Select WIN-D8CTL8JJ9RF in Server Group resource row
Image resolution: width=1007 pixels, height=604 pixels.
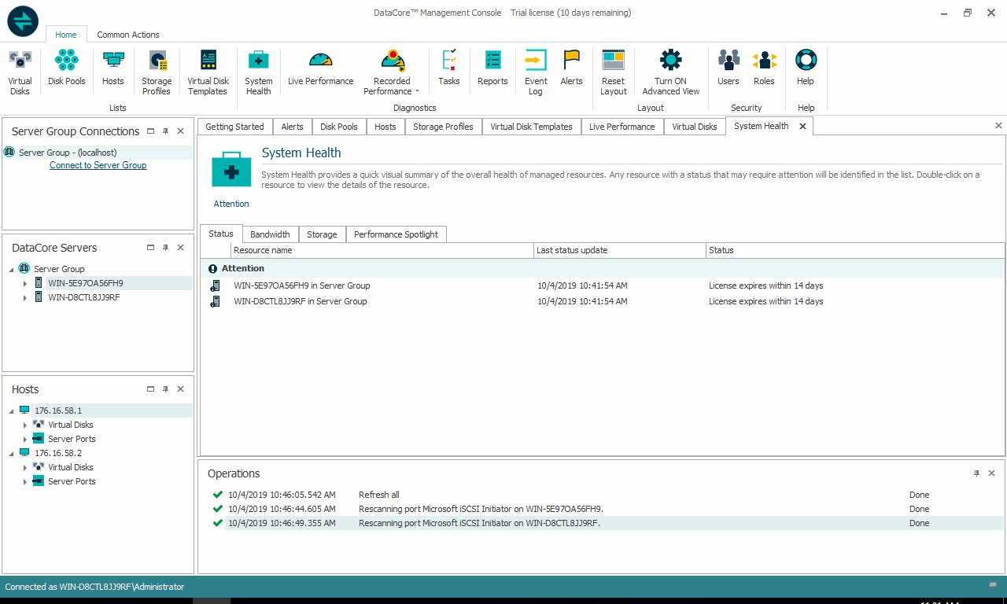[x=602, y=301]
